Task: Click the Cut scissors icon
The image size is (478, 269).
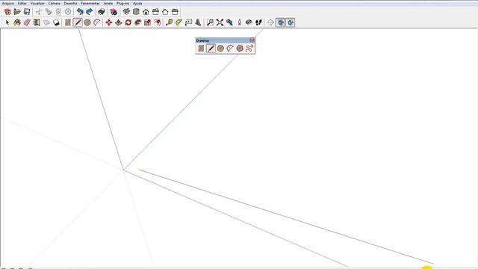Action: pyautogui.click(x=39, y=12)
